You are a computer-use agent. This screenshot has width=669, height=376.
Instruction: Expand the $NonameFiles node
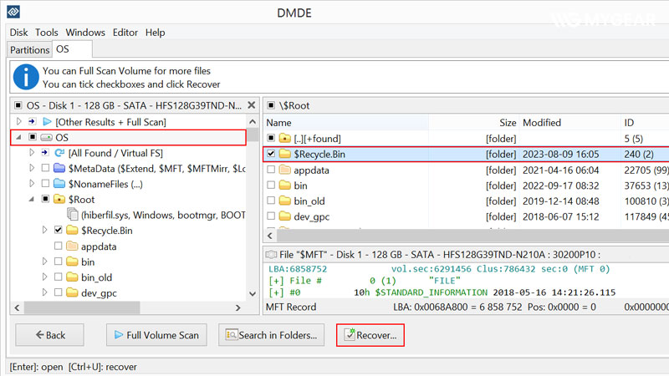point(32,184)
